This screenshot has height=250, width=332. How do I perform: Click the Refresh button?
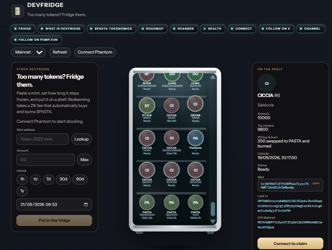click(x=60, y=52)
